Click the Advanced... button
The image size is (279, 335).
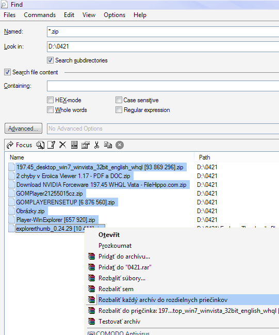click(23, 129)
